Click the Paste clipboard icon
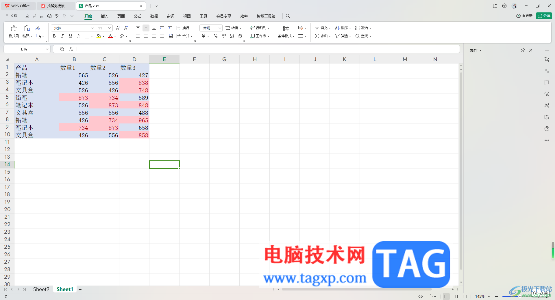This screenshot has width=555, height=300. click(x=27, y=28)
